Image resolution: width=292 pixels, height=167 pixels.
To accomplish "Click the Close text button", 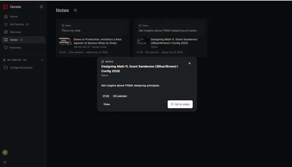I will (107, 104).
